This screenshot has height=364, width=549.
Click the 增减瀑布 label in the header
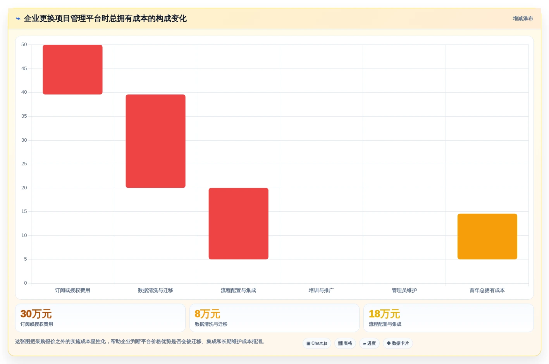[523, 19]
